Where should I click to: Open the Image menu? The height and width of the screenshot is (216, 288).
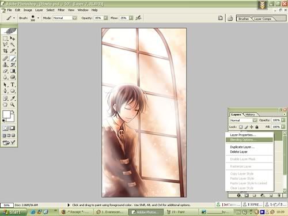(x=28, y=10)
